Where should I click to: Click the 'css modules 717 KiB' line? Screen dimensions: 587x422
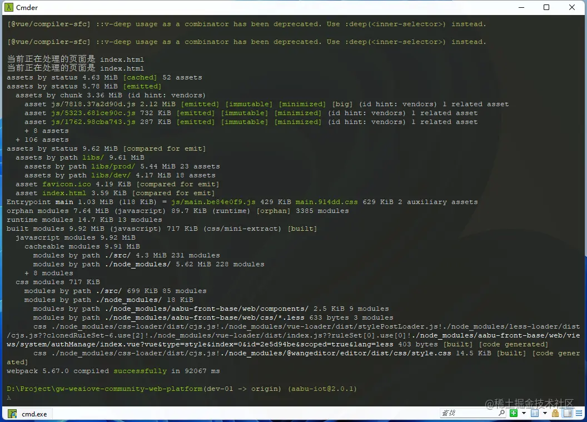(x=58, y=282)
